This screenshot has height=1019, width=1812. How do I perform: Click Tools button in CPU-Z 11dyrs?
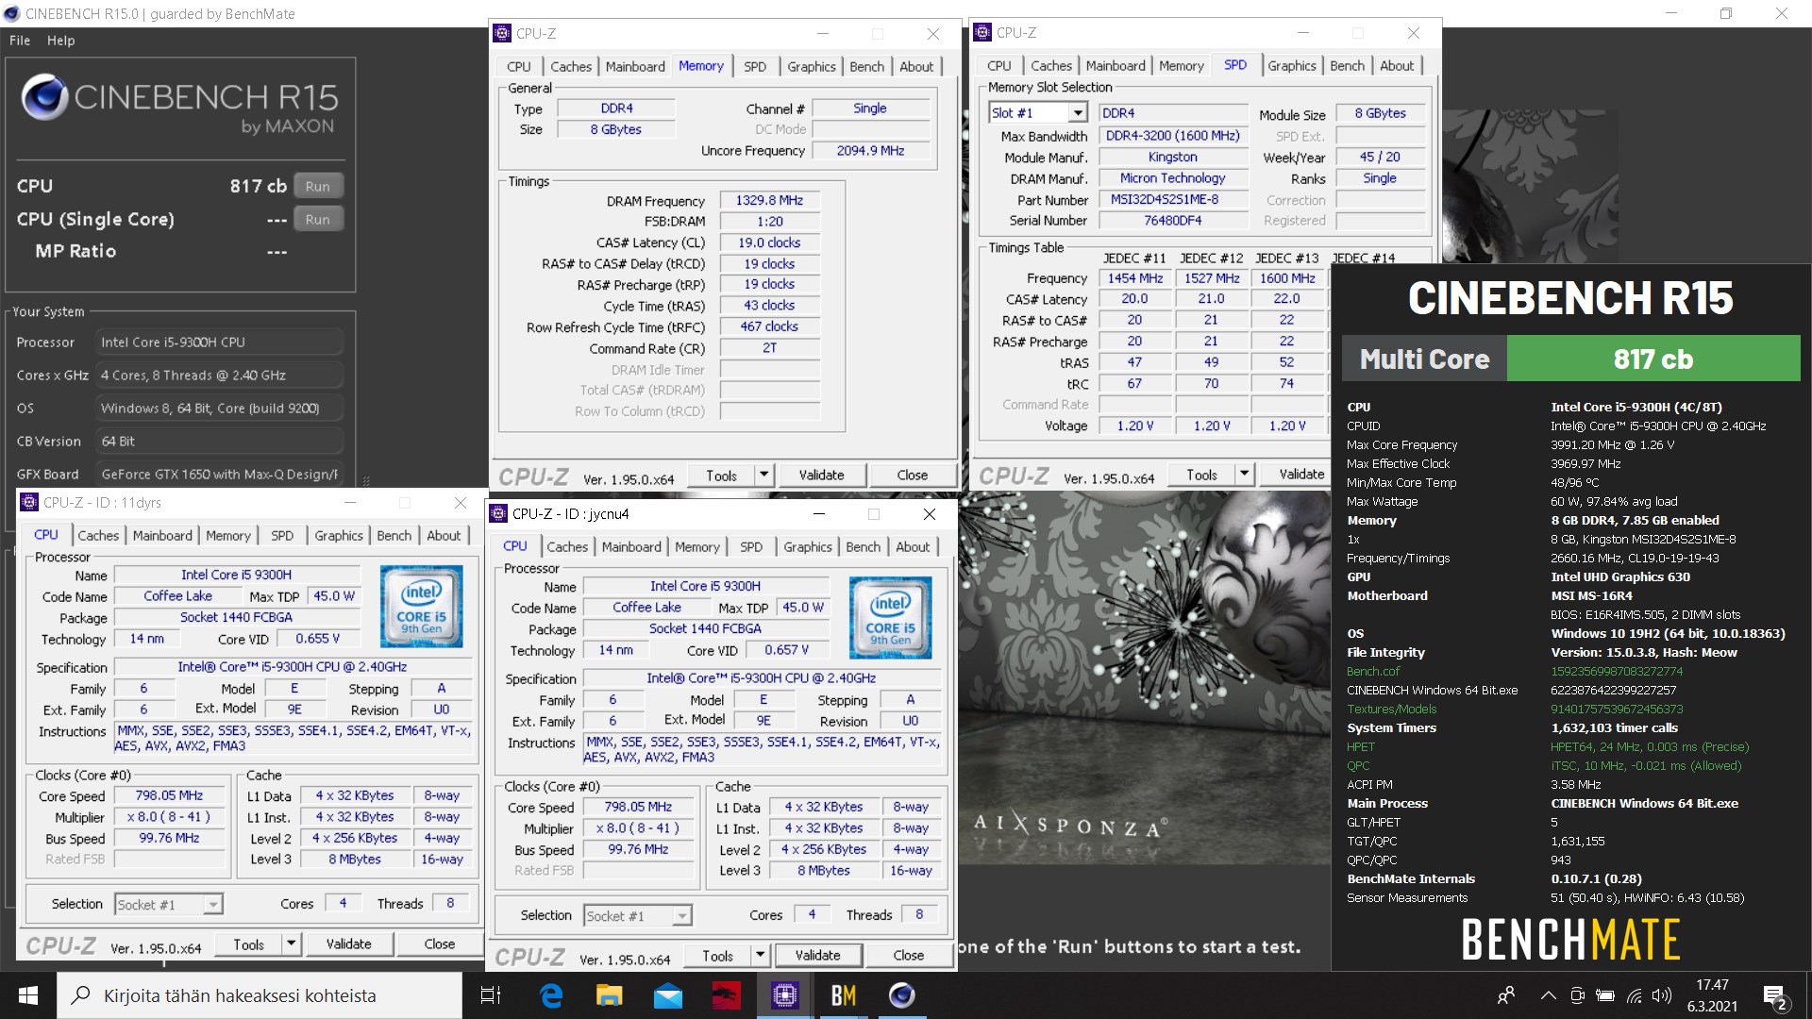pyautogui.click(x=248, y=944)
